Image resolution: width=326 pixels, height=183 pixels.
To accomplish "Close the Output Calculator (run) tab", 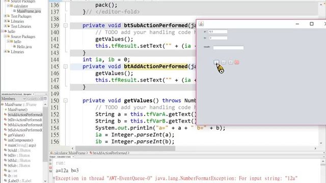I will coord(73,157).
